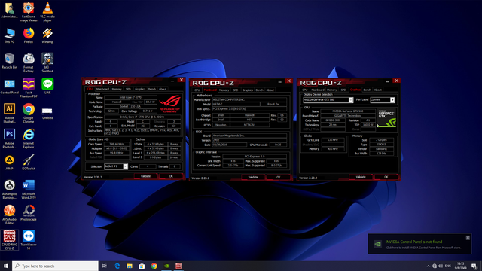Open the LINE desktop icon
Image resolution: width=482 pixels, height=271 pixels.
pos(47,86)
